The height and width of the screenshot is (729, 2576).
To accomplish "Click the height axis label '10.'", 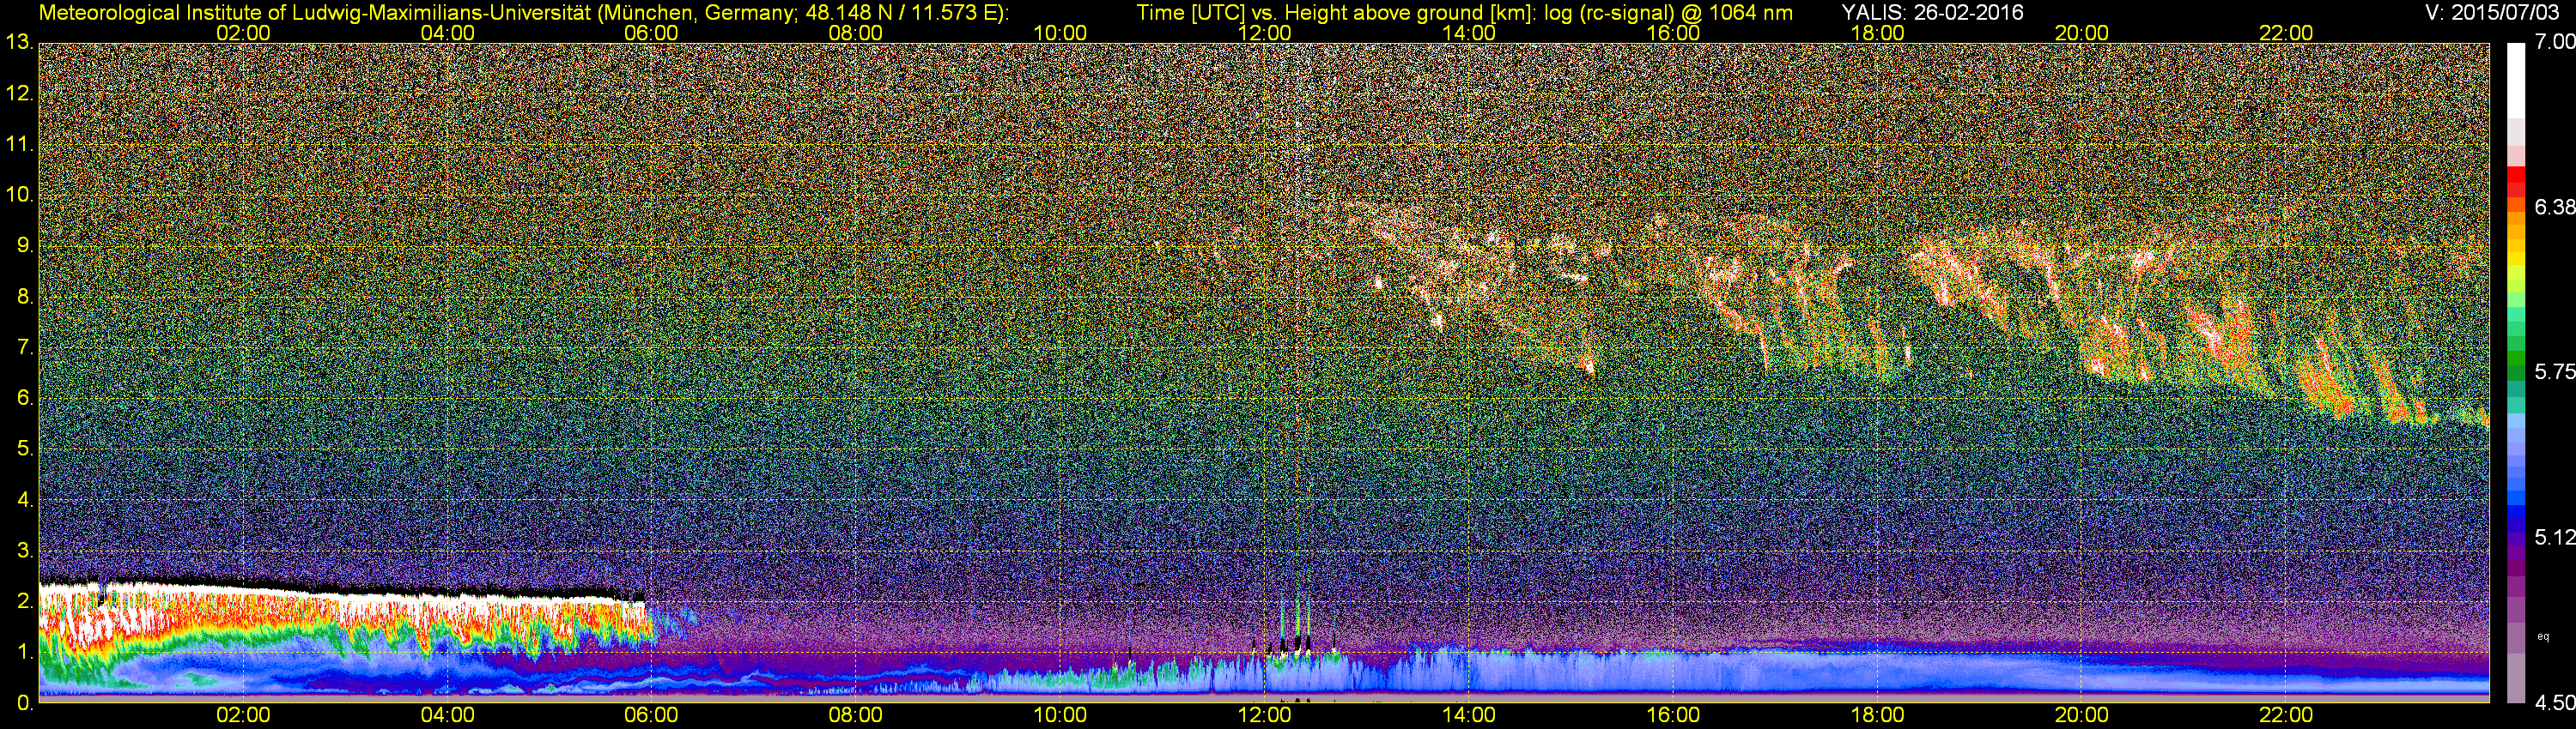I will (19, 194).
